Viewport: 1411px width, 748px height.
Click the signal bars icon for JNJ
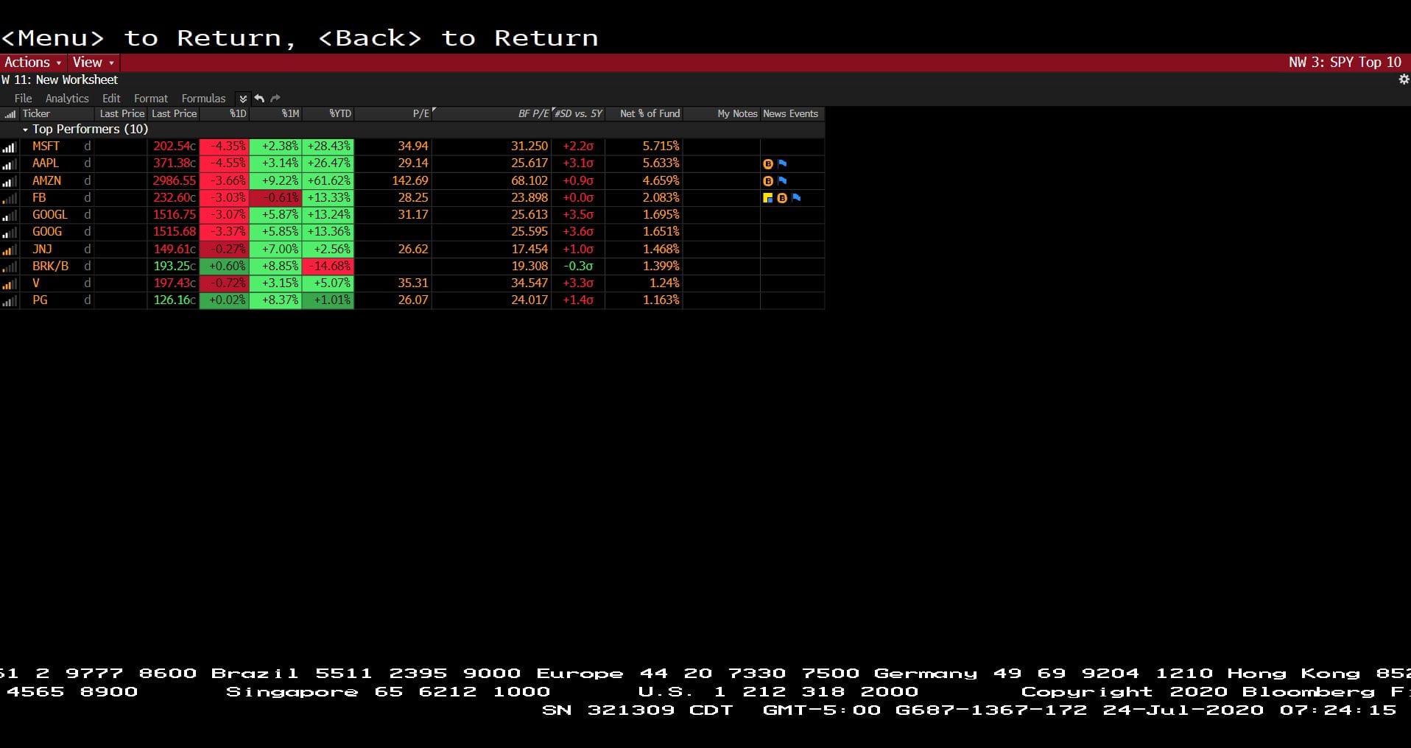click(x=10, y=250)
